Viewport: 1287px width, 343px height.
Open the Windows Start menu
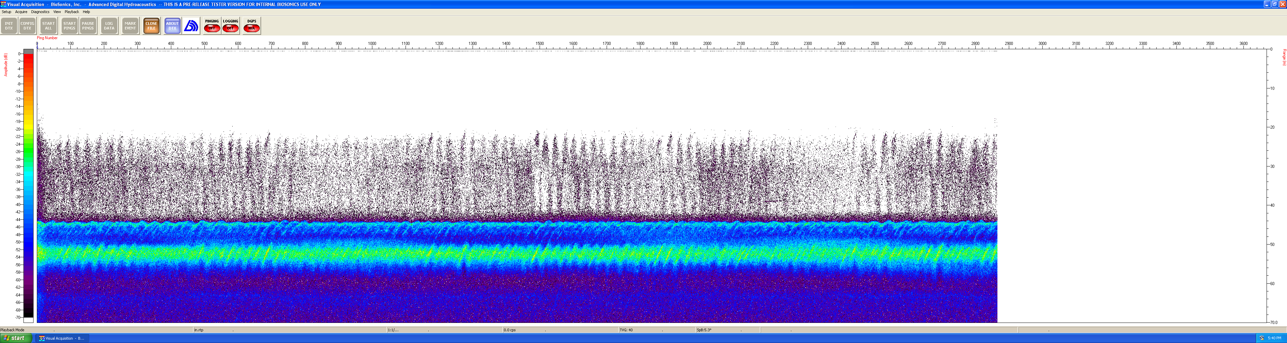(16, 338)
